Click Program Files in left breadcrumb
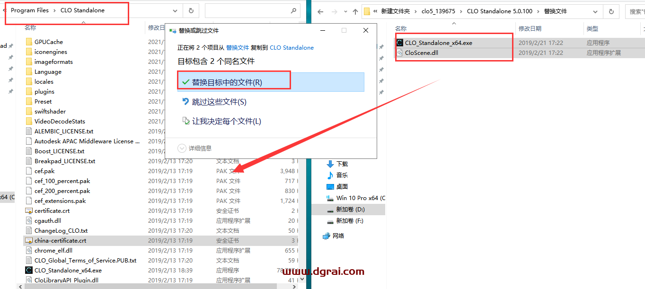 [x=30, y=10]
